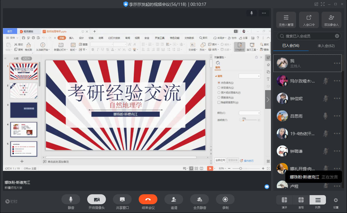Viewport: 347px width, 213px height.
Task: Open the three-dot menu above shared screen
Action: [x=264, y=13]
